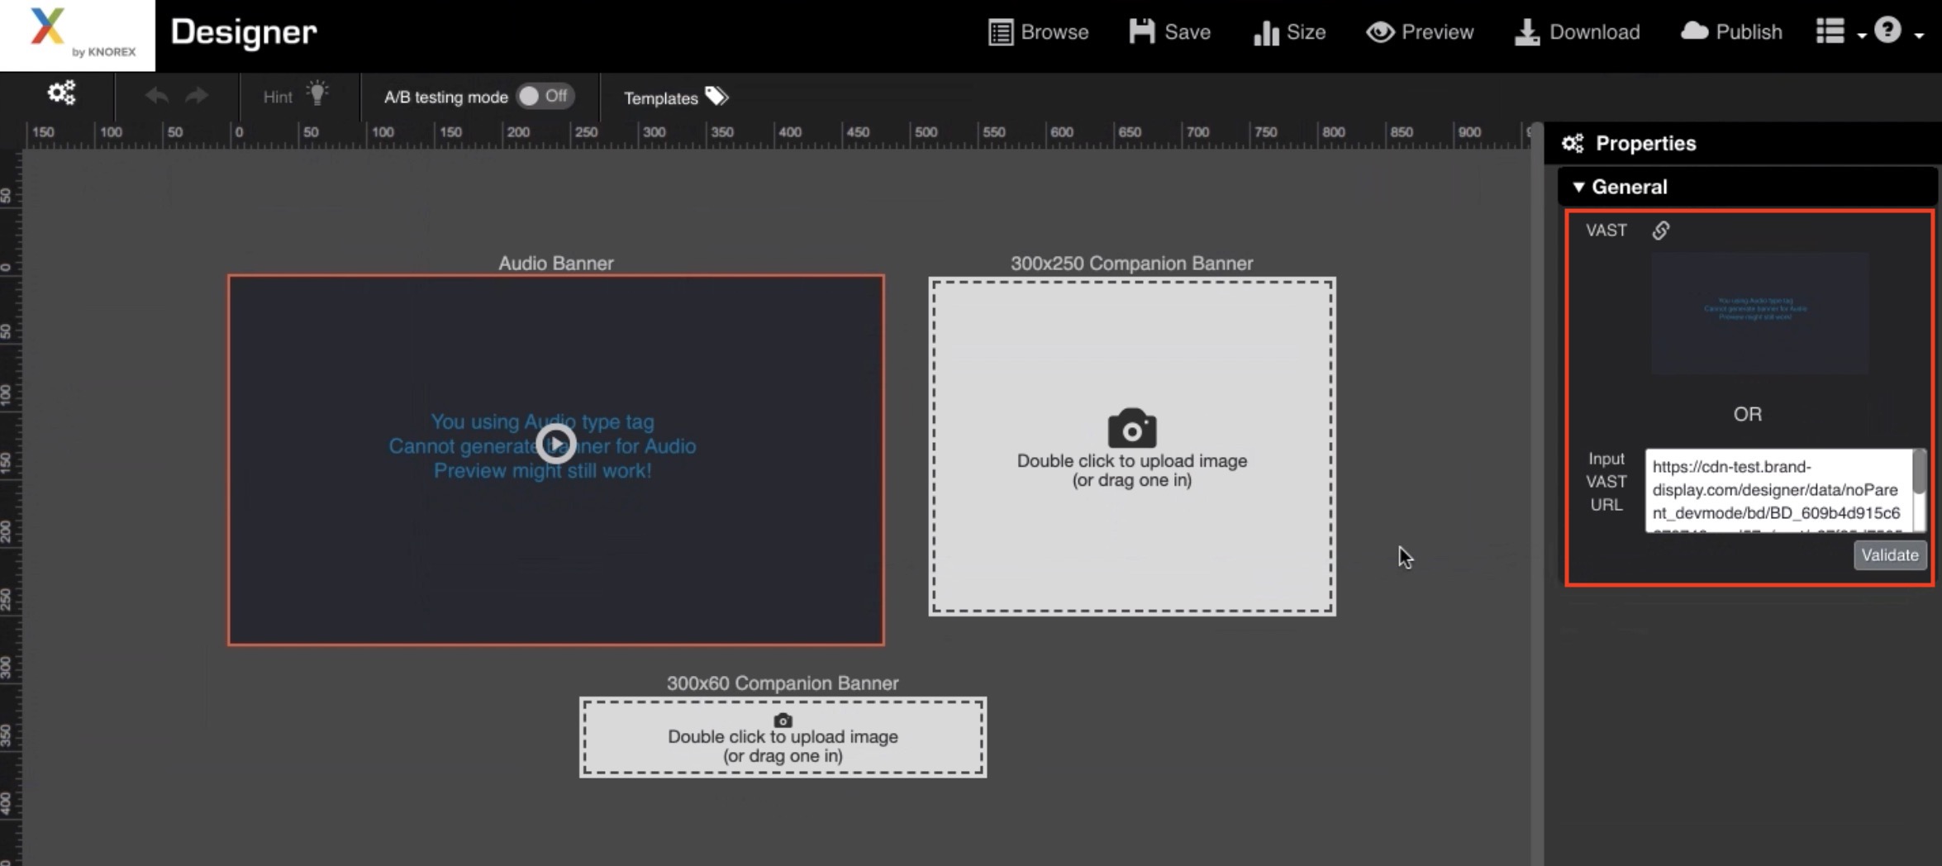Click the redo arrow icon
This screenshot has height=866, width=1942.
pos(197,96)
